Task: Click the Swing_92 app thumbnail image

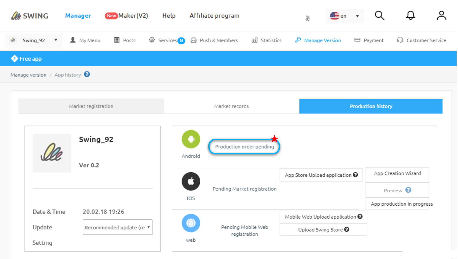Action: point(52,153)
